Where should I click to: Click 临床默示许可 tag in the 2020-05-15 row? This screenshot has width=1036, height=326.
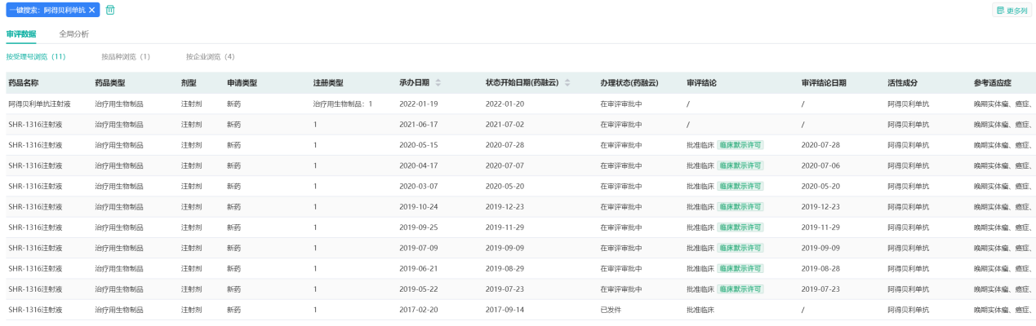coord(740,145)
